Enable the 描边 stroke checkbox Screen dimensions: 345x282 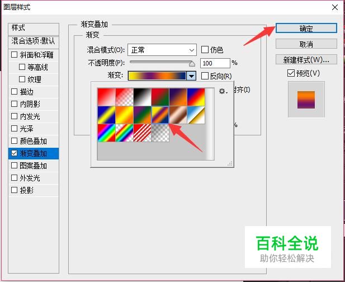point(15,92)
